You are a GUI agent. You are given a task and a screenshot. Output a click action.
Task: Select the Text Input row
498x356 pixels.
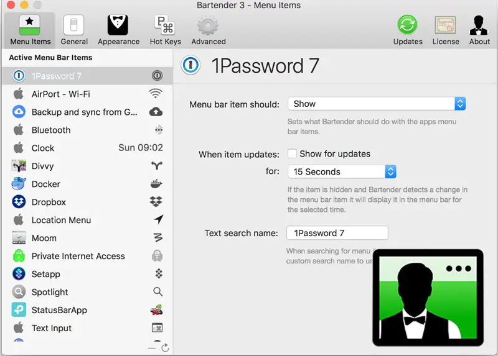click(87, 328)
